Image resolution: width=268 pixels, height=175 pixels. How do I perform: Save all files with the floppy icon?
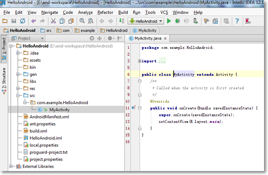14,21
